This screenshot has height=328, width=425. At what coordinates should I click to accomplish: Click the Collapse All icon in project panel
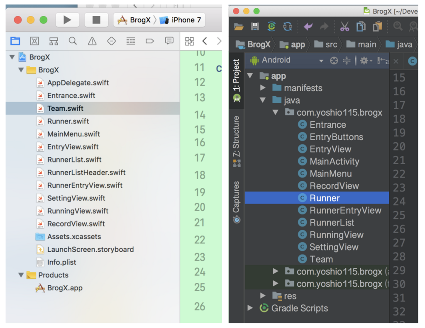pos(347,61)
